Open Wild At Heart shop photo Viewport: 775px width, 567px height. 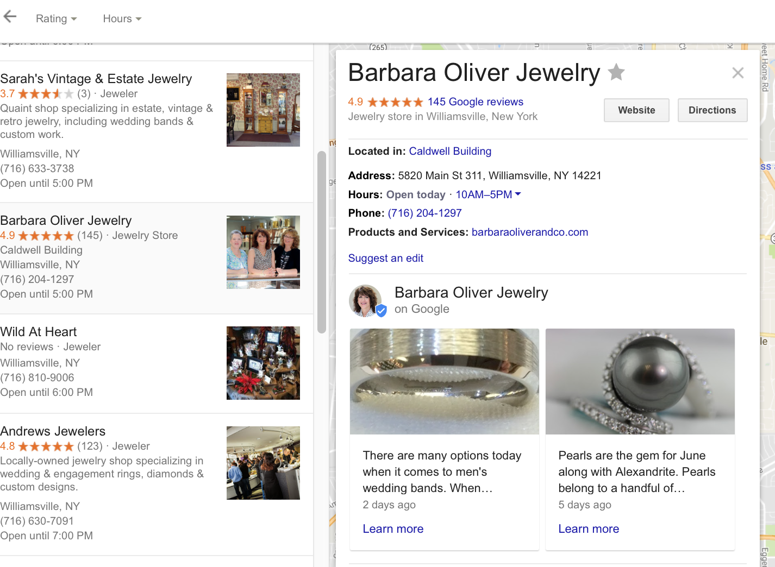click(x=263, y=363)
